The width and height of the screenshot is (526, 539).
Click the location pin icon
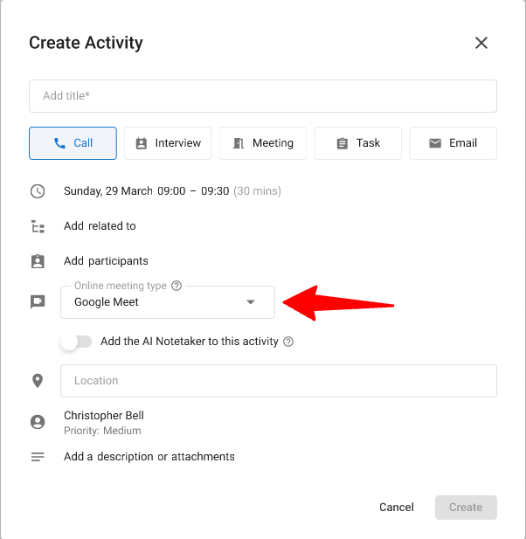38,381
